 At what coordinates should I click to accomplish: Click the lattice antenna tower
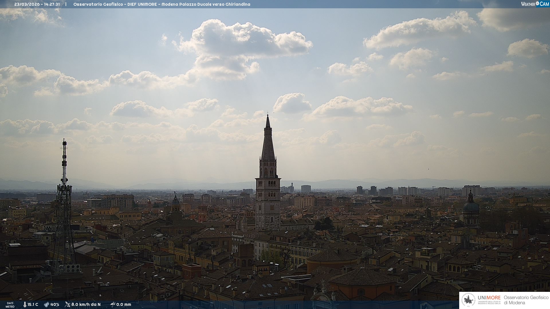[64, 200]
